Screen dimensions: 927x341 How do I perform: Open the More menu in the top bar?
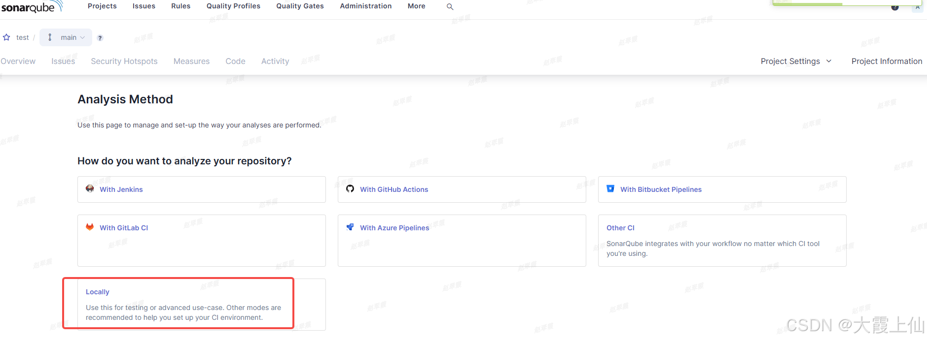click(417, 6)
